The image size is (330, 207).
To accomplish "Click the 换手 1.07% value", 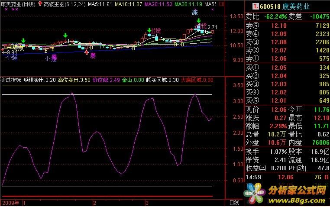I will click(278, 152).
